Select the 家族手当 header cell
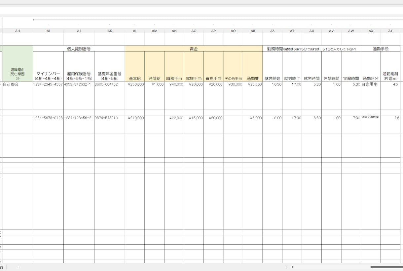Viewport: 403px width, 271px height. [x=194, y=67]
